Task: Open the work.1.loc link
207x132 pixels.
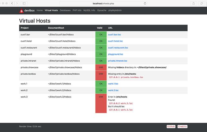Action: click(113, 84)
